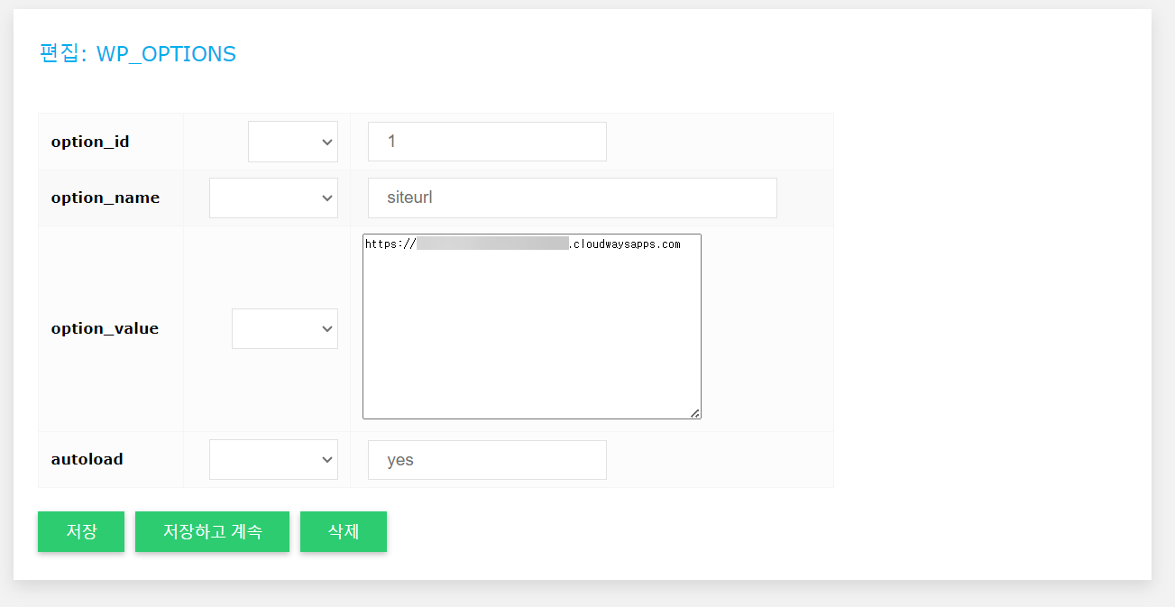The image size is (1175, 607).
Task: Open the option_id function dropdown
Action: pos(293,142)
